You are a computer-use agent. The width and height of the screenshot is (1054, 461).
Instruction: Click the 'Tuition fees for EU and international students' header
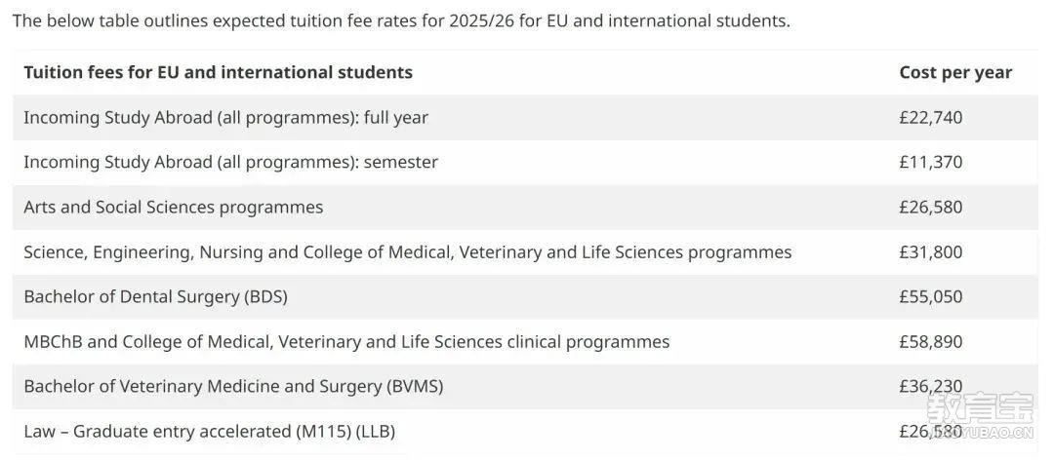[x=218, y=72]
